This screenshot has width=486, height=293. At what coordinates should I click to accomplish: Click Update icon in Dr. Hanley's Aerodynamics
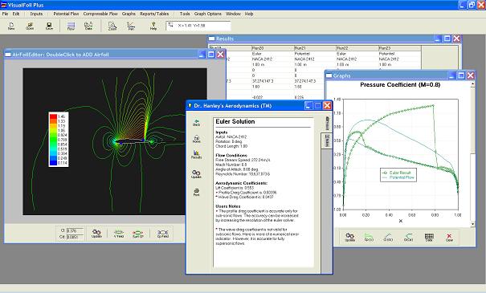point(196,174)
